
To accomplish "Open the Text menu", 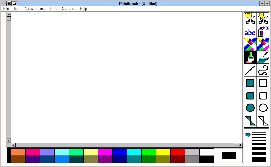I will (41, 9).
